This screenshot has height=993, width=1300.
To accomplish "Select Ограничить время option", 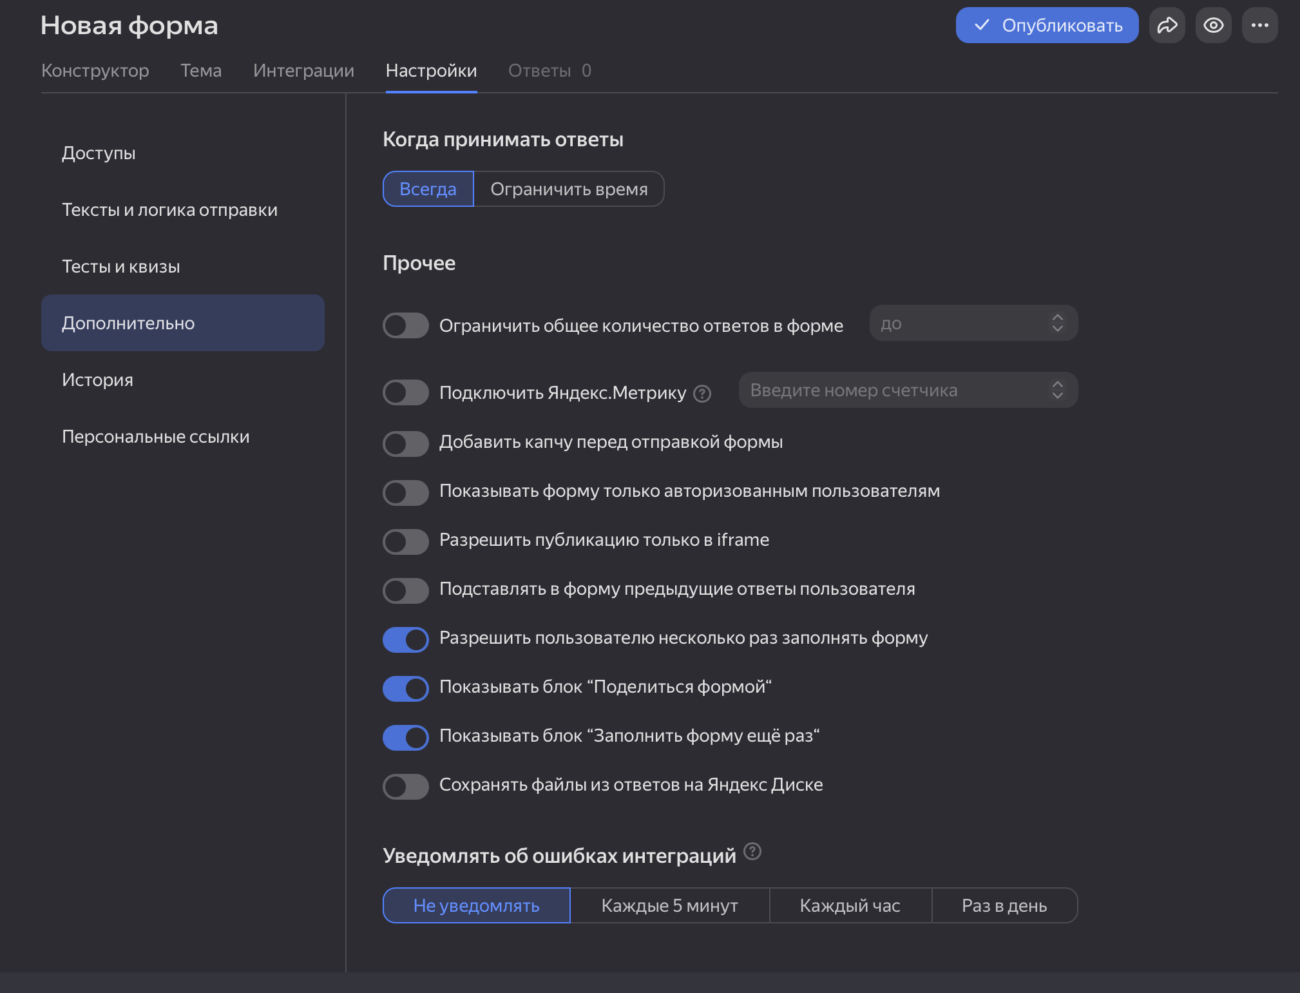I will point(569,189).
